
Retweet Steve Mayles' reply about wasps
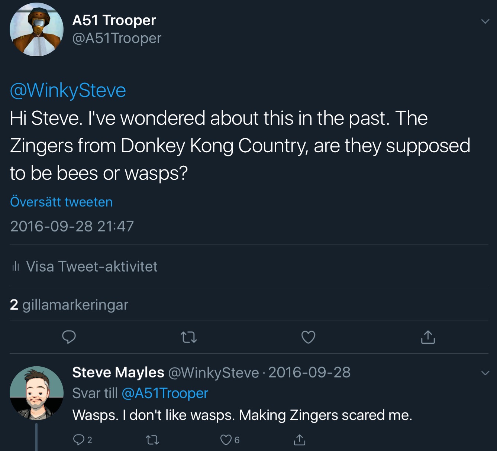tap(152, 440)
